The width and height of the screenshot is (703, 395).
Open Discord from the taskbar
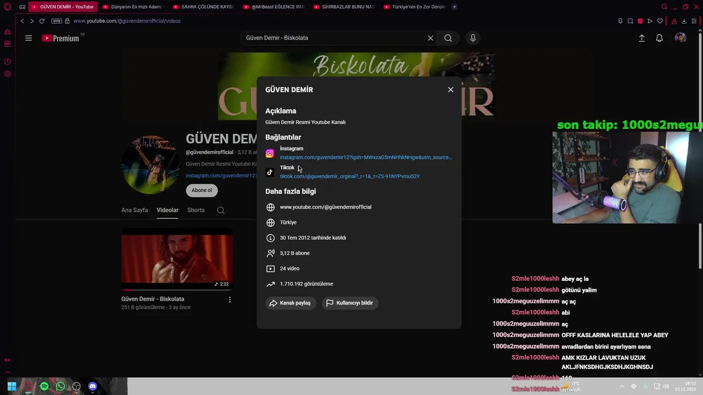(x=92, y=386)
